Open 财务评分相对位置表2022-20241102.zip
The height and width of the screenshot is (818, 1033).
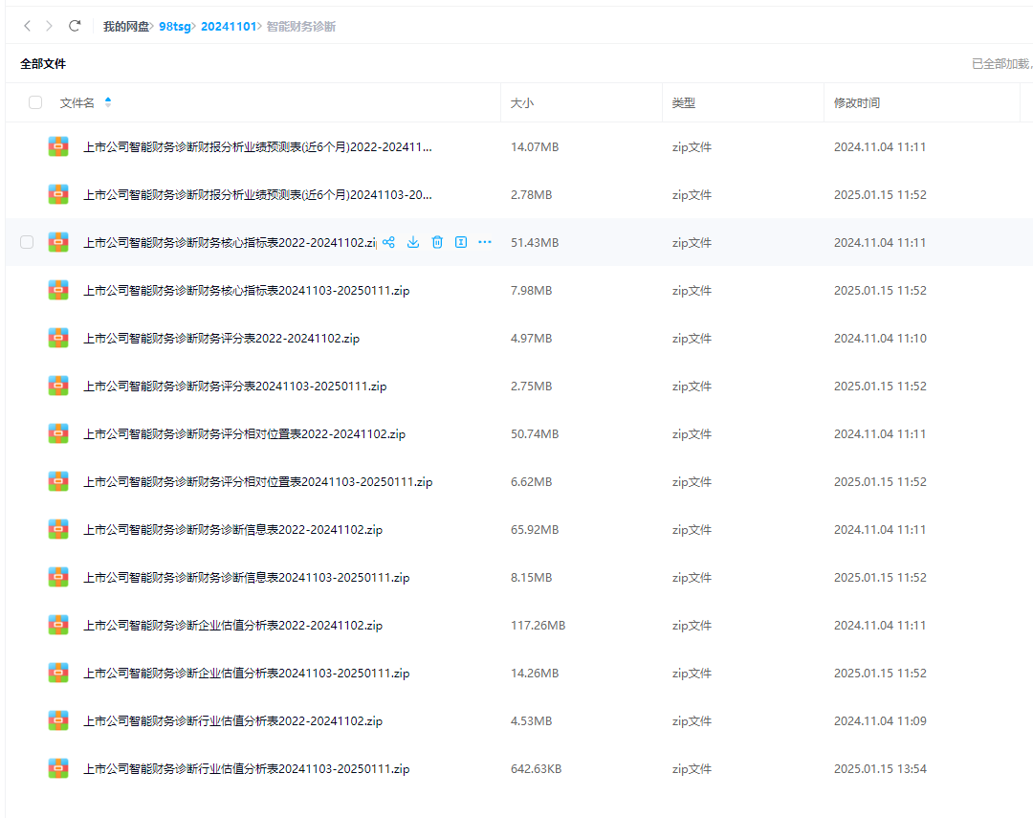click(x=245, y=433)
